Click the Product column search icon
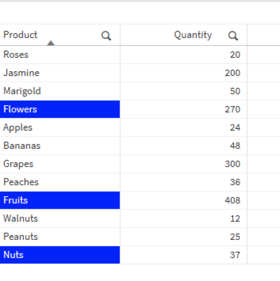 (x=106, y=36)
